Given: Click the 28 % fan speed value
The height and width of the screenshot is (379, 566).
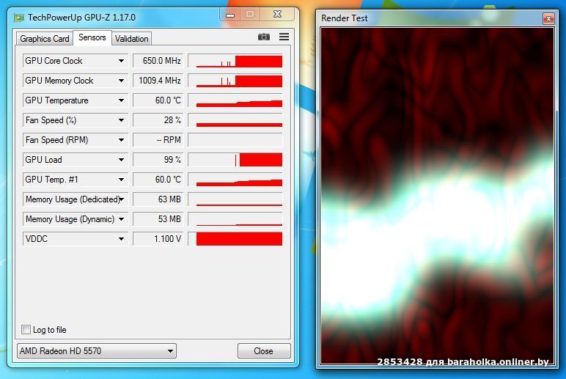Looking at the screenshot, I should point(158,120).
